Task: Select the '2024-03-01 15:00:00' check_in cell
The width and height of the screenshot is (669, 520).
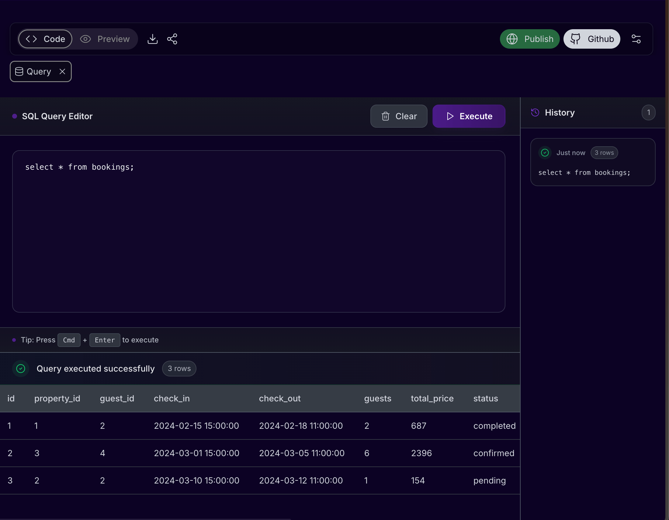Action: click(x=196, y=453)
